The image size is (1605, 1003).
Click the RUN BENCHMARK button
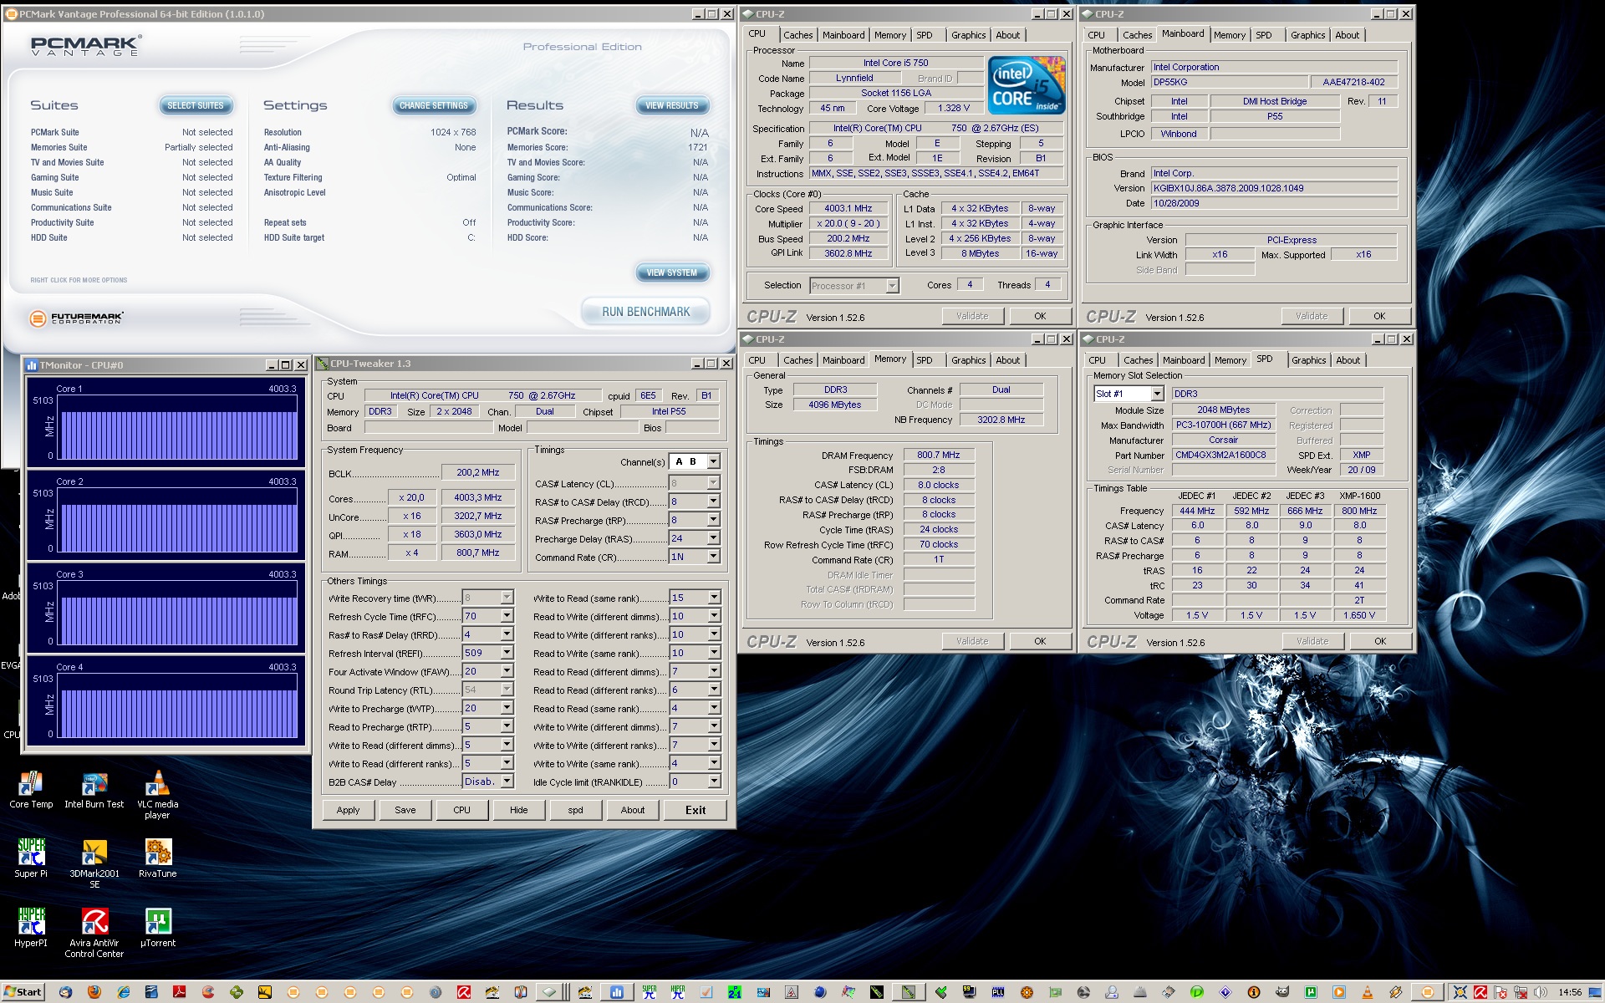(645, 312)
